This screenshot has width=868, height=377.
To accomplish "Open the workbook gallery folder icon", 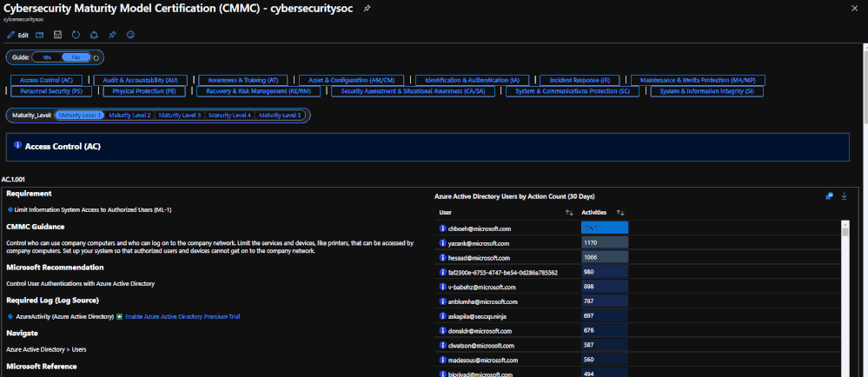I will (x=39, y=35).
